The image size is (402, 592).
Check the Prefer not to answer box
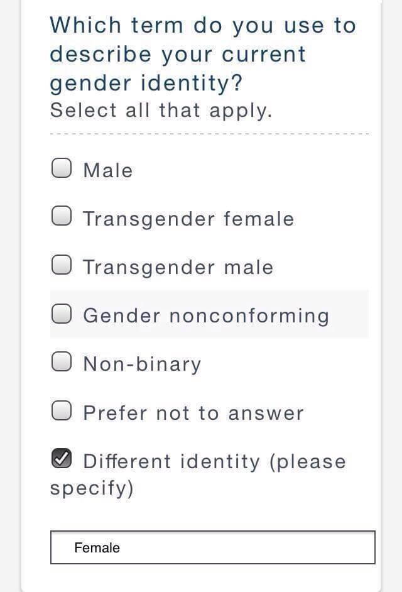point(61,411)
